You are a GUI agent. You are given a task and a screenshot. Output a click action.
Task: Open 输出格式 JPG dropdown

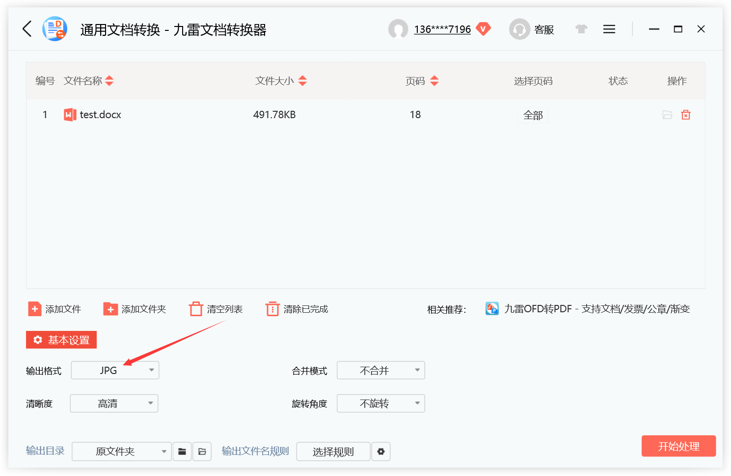tap(115, 370)
